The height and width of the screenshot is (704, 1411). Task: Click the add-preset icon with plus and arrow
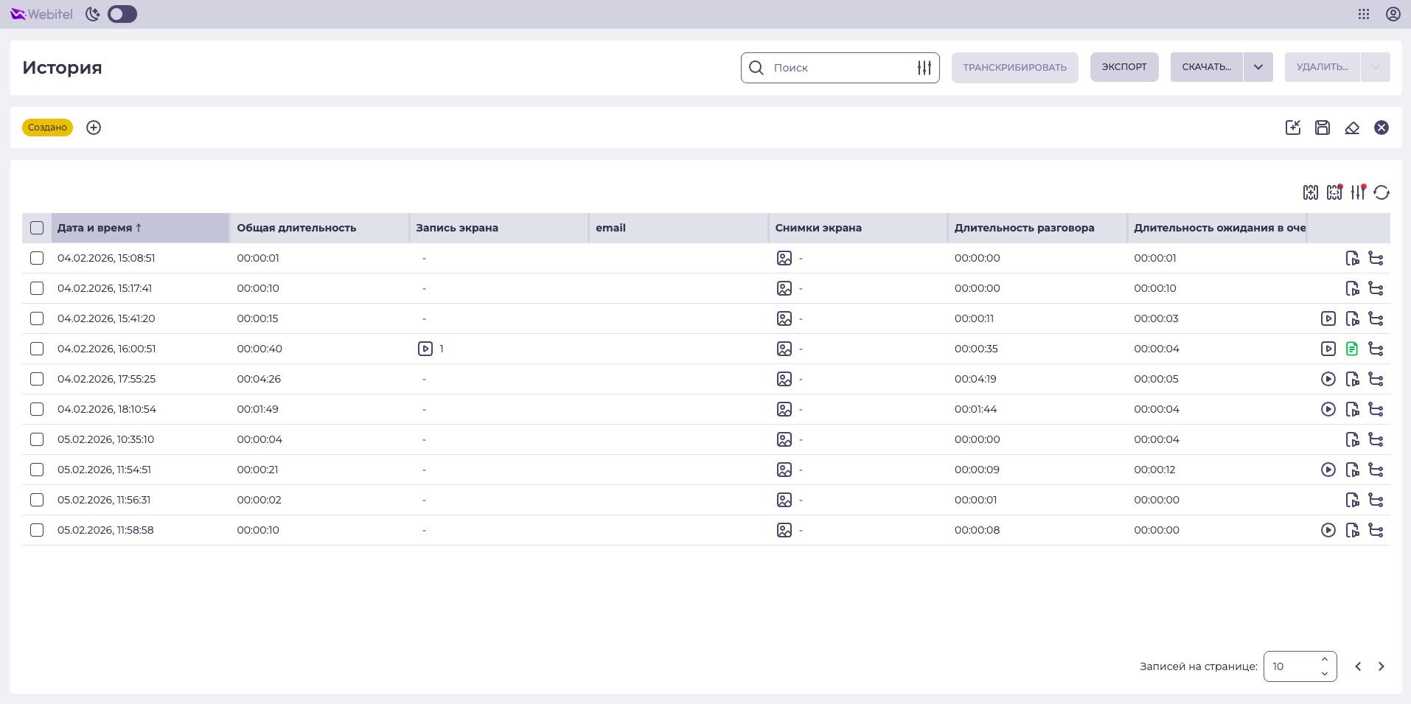point(1293,128)
